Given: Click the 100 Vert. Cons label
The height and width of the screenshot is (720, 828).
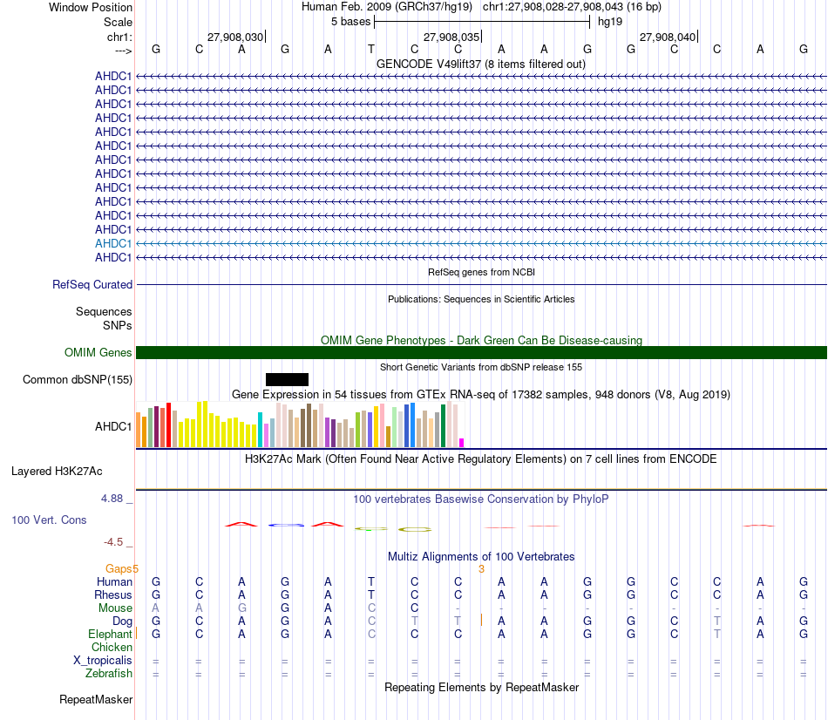Looking at the screenshot, I should tap(49, 520).
